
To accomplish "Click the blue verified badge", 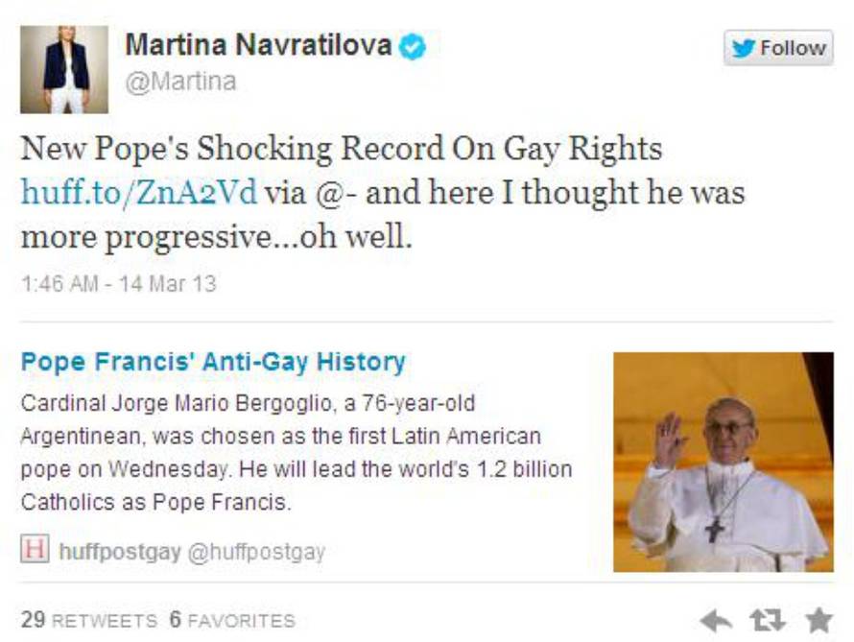I will (413, 46).
